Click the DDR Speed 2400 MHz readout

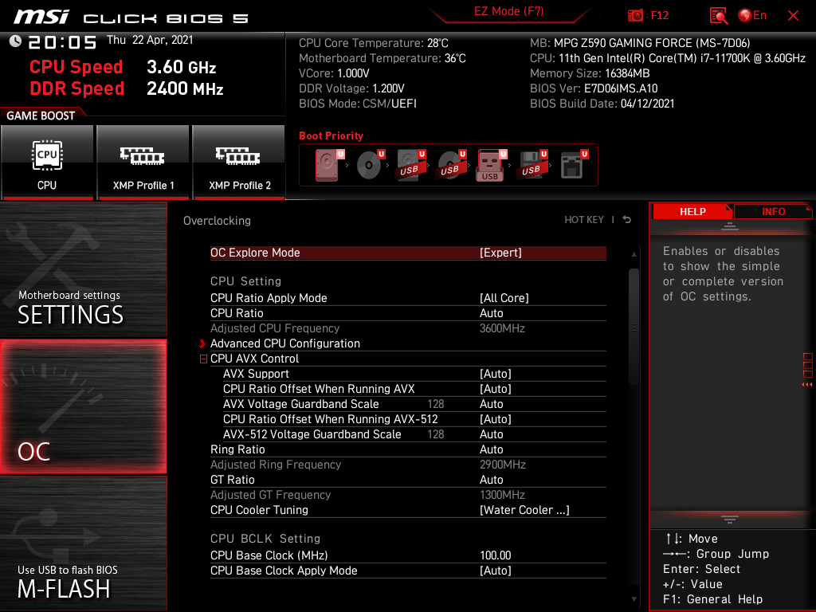tap(127, 88)
